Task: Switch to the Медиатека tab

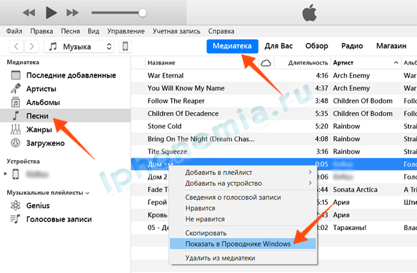Action: coord(232,46)
